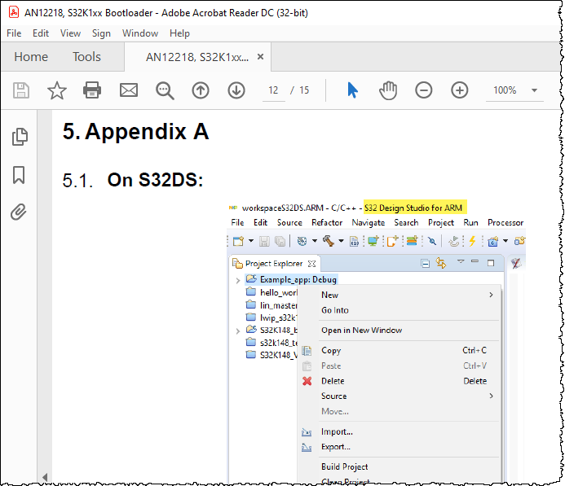Print the document

pos(92,90)
